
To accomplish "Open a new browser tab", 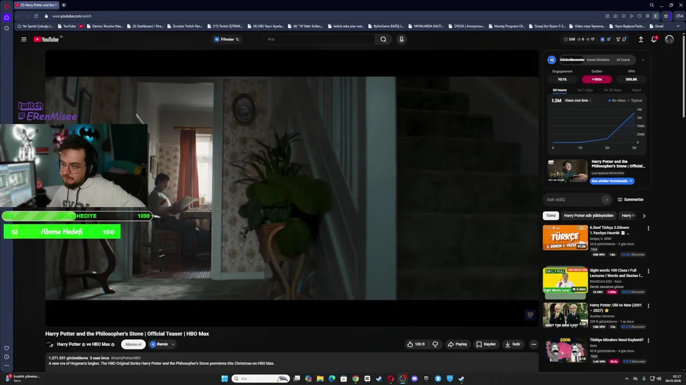I will (64, 5).
